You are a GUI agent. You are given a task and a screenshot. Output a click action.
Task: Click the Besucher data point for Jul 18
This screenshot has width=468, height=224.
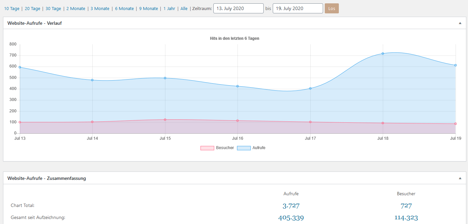point(383,123)
